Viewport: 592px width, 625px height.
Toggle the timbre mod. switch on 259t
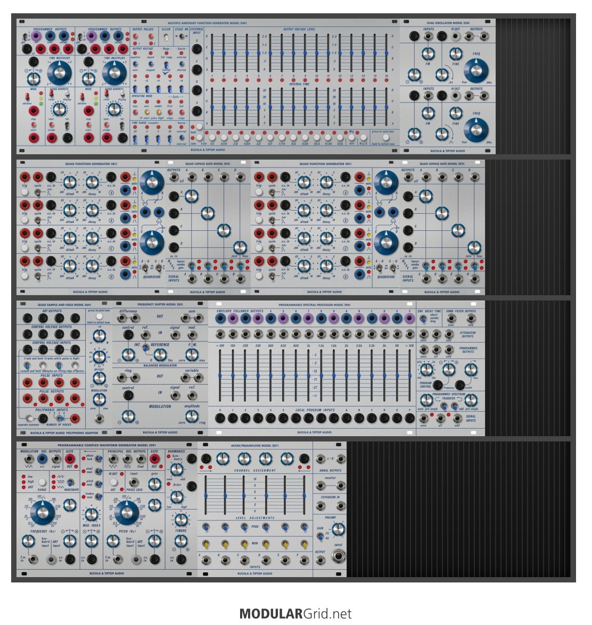98,496
